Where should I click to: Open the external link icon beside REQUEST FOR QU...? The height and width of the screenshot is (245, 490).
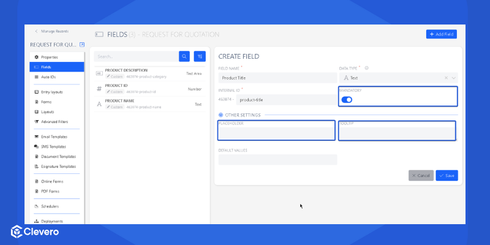click(82, 45)
